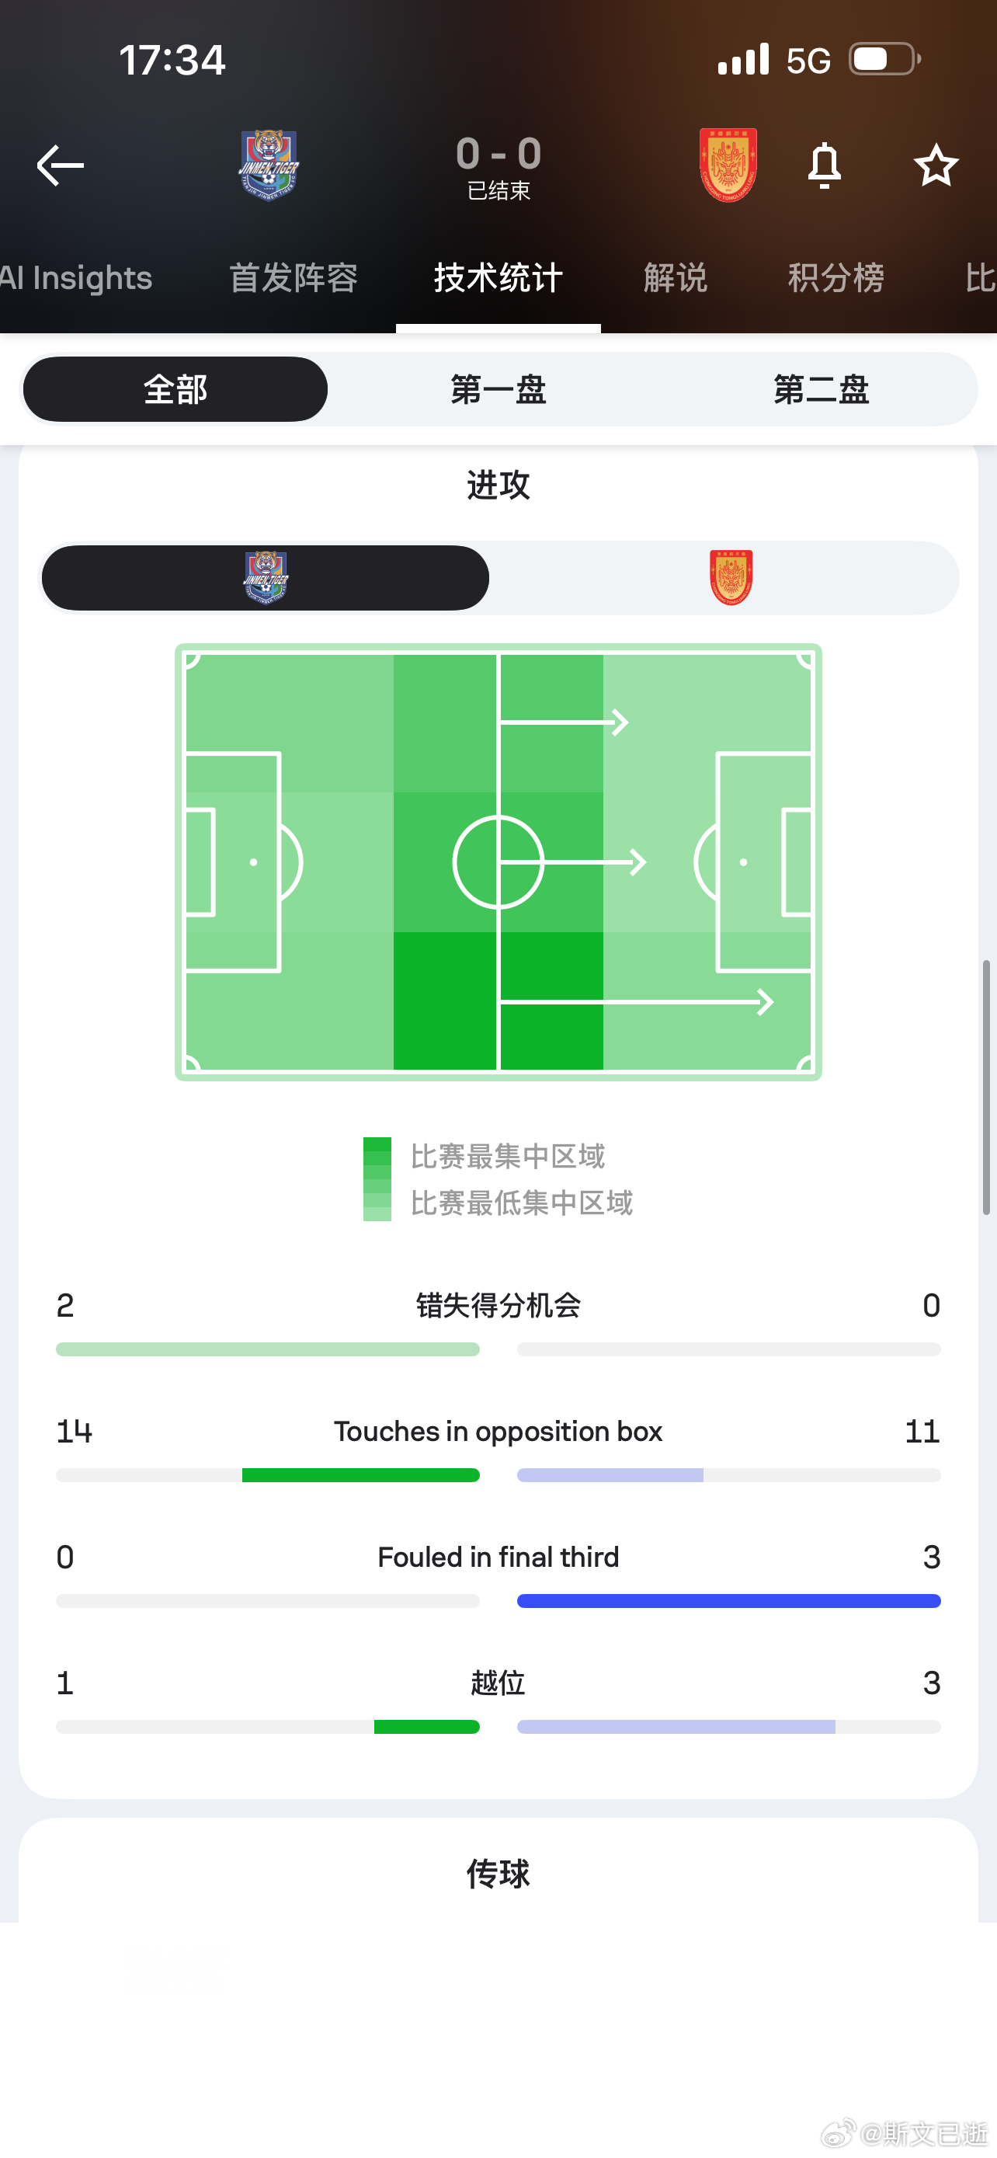997x2158 pixels.
Task: Switch to AI Insights tab
Action: point(75,278)
